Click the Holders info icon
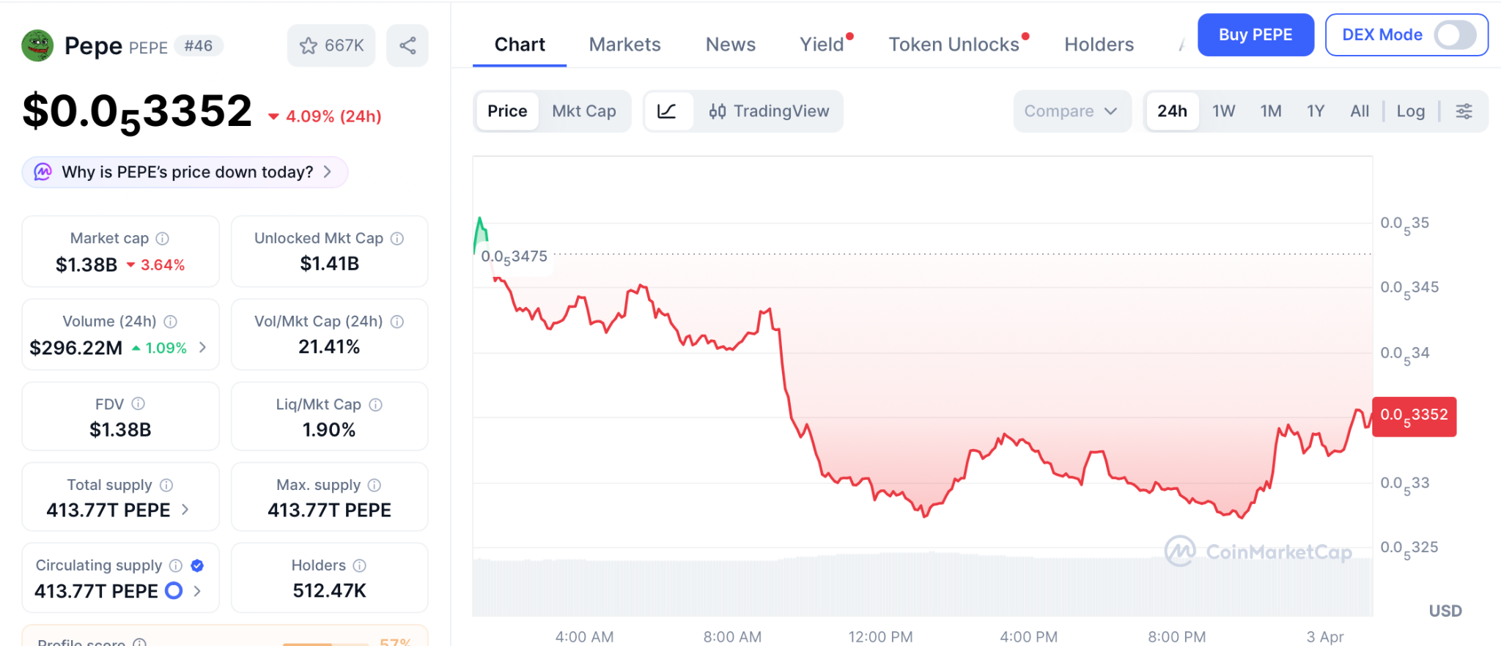Viewport: 1501px width, 646px height. point(360,565)
